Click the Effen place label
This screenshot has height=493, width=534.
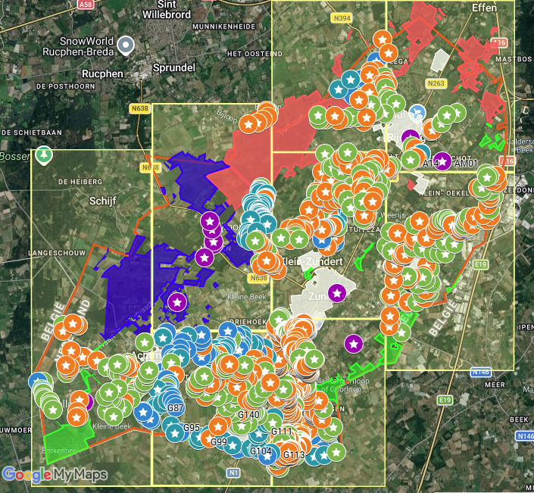click(x=484, y=7)
